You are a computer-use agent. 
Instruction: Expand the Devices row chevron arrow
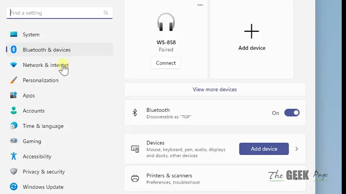click(x=297, y=149)
